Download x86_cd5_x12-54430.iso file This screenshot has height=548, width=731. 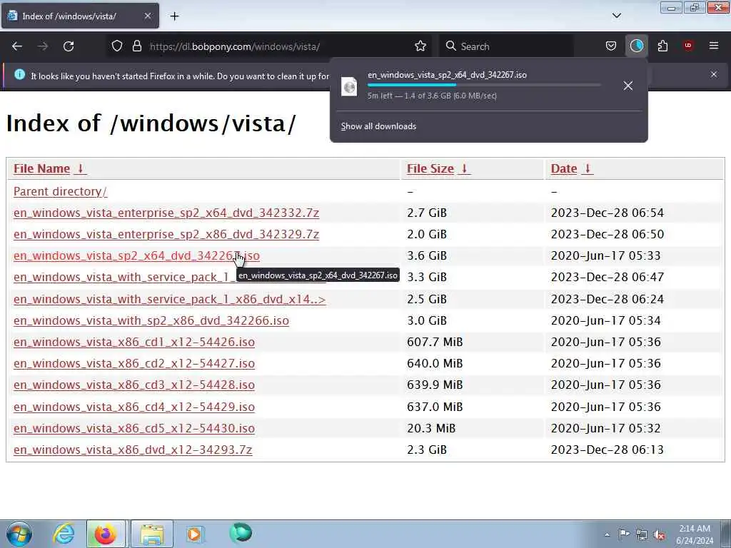(x=134, y=428)
